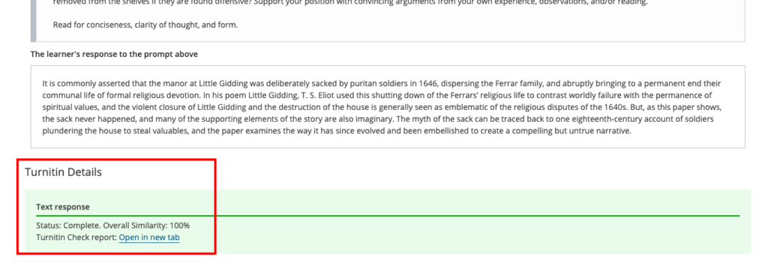Click inside the learner's response text box

[x=388, y=106]
